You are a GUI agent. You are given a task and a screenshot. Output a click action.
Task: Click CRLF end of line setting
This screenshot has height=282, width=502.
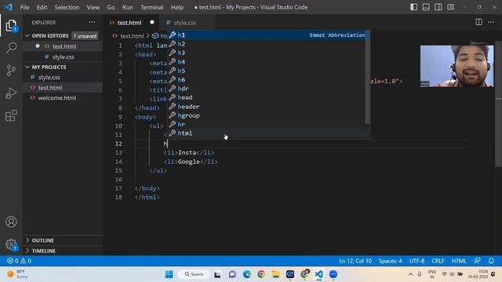438,261
